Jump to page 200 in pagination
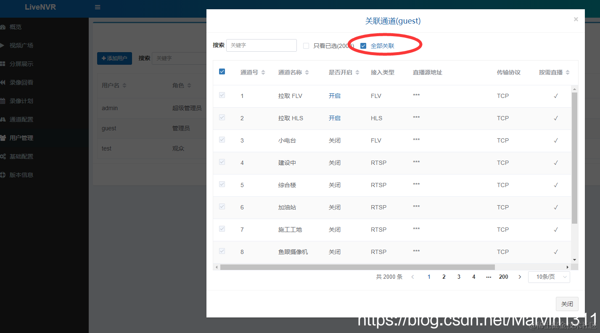The width and height of the screenshot is (600, 333). tap(503, 277)
